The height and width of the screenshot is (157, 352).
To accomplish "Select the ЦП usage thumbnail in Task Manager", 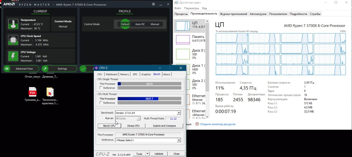I will 183,26.
